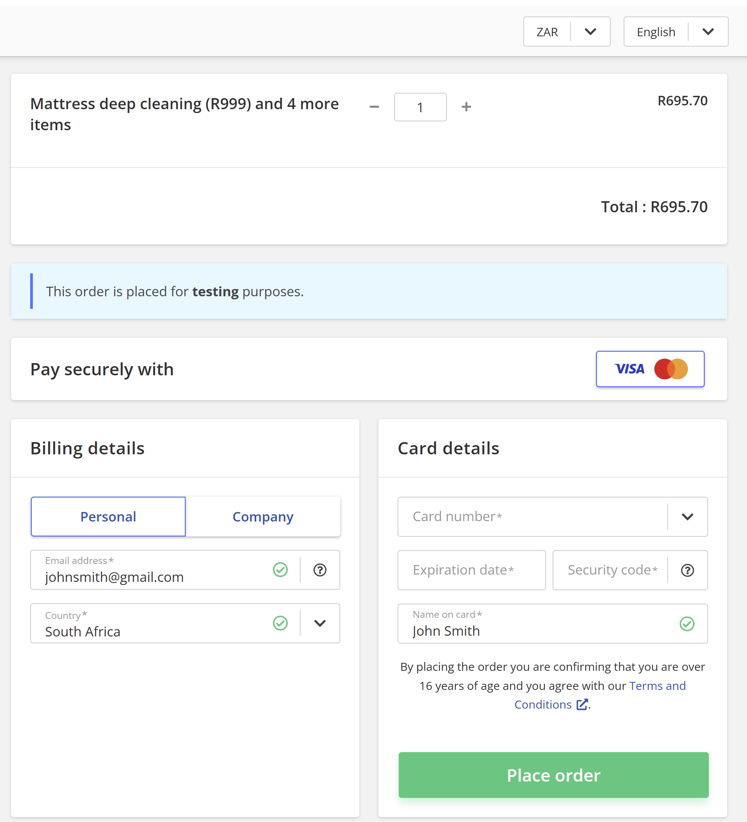Image resolution: width=747 pixels, height=822 pixels.
Task: Open security code help question icon
Action: point(687,570)
